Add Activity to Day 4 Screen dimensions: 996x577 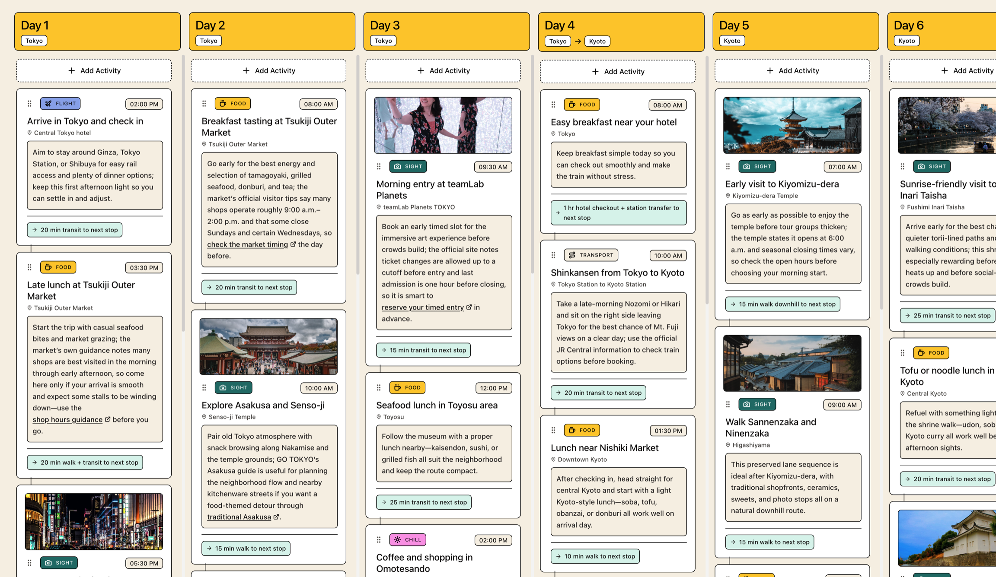coord(618,72)
